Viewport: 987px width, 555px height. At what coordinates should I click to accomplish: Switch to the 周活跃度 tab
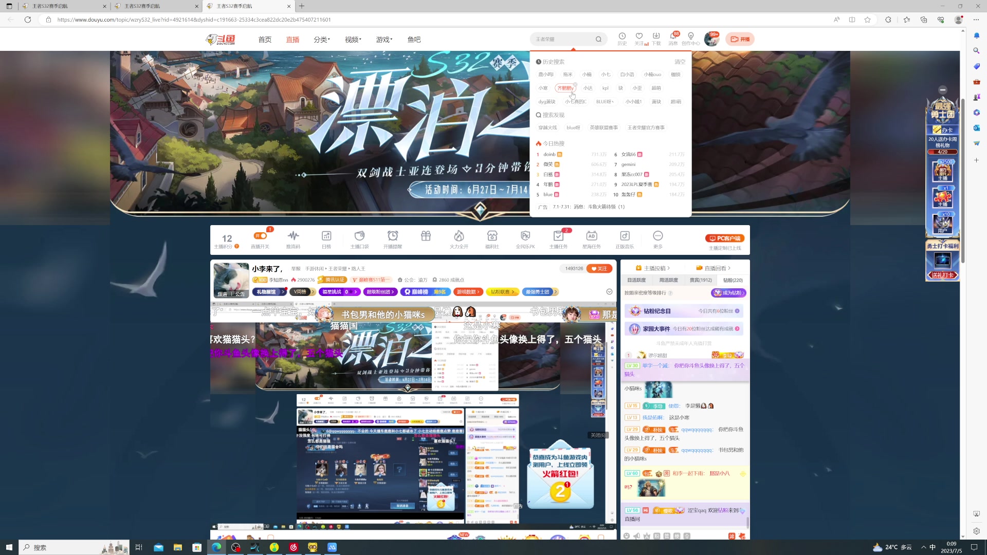point(668,280)
